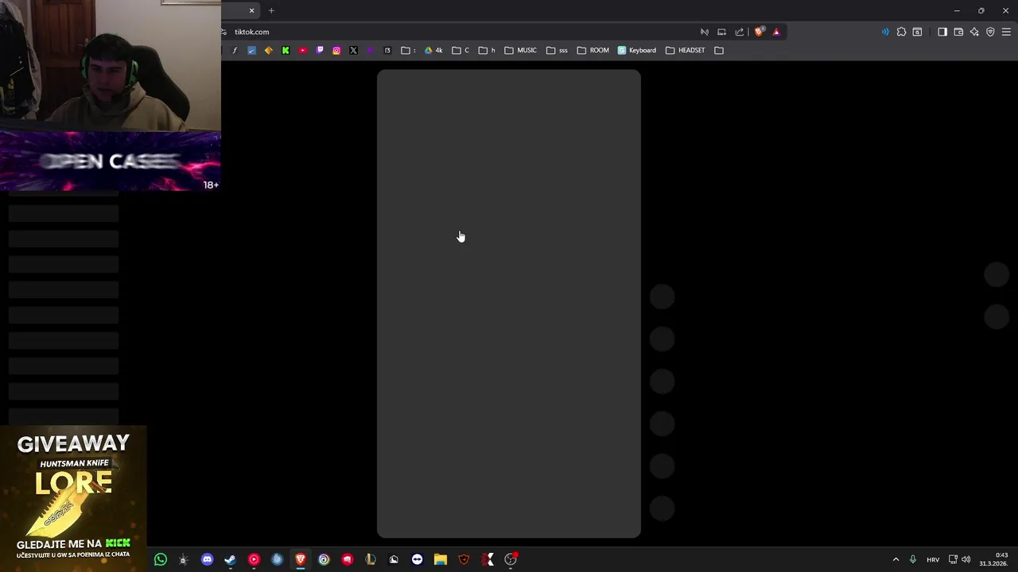Screen dimensions: 1018x572
Task: Open the Google Drive 4k bookmark
Action: pos(433,50)
